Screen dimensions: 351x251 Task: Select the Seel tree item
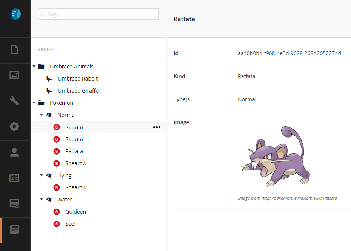(70, 224)
